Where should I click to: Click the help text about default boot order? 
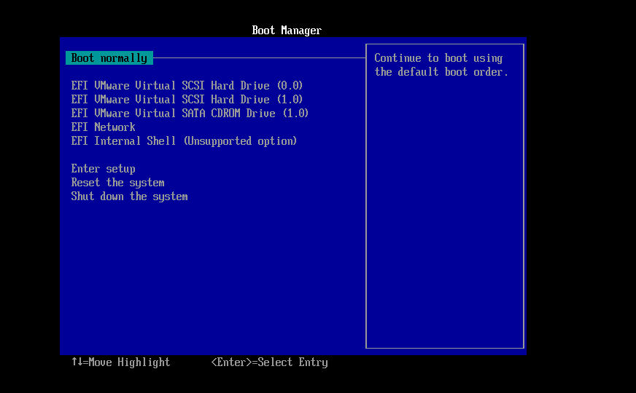point(441,65)
